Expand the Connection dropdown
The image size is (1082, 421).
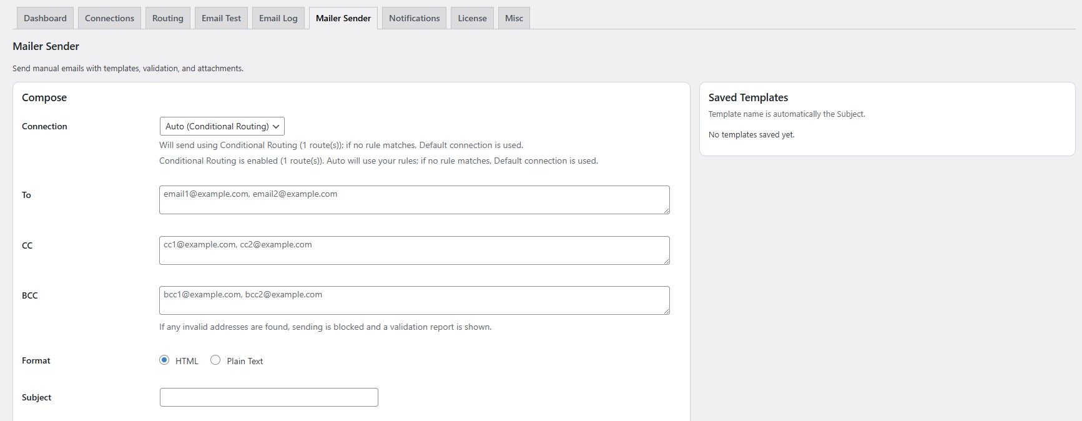pos(222,126)
